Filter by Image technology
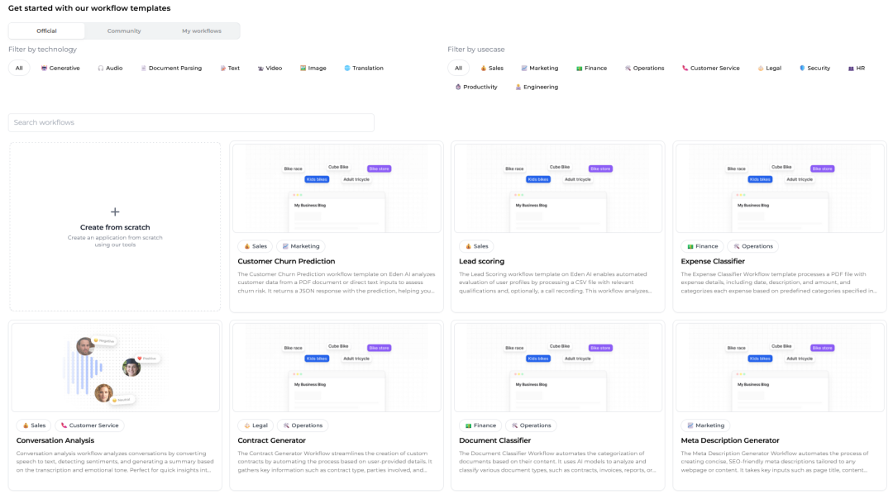Viewport: 893px width, 494px height. [x=313, y=69]
